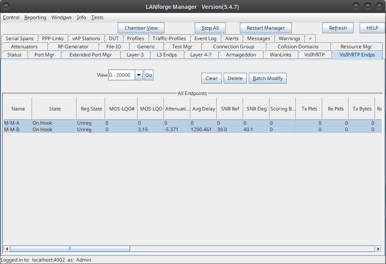This screenshot has width=386, height=264.
Task: Open Batch Modify for endpoints
Action: [267, 78]
